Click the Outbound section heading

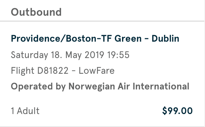(x=36, y=12)
